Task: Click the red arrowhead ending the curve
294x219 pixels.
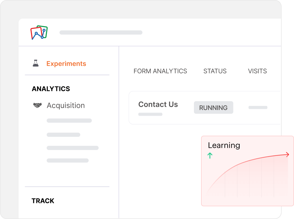Action: [x=287, y=154]
